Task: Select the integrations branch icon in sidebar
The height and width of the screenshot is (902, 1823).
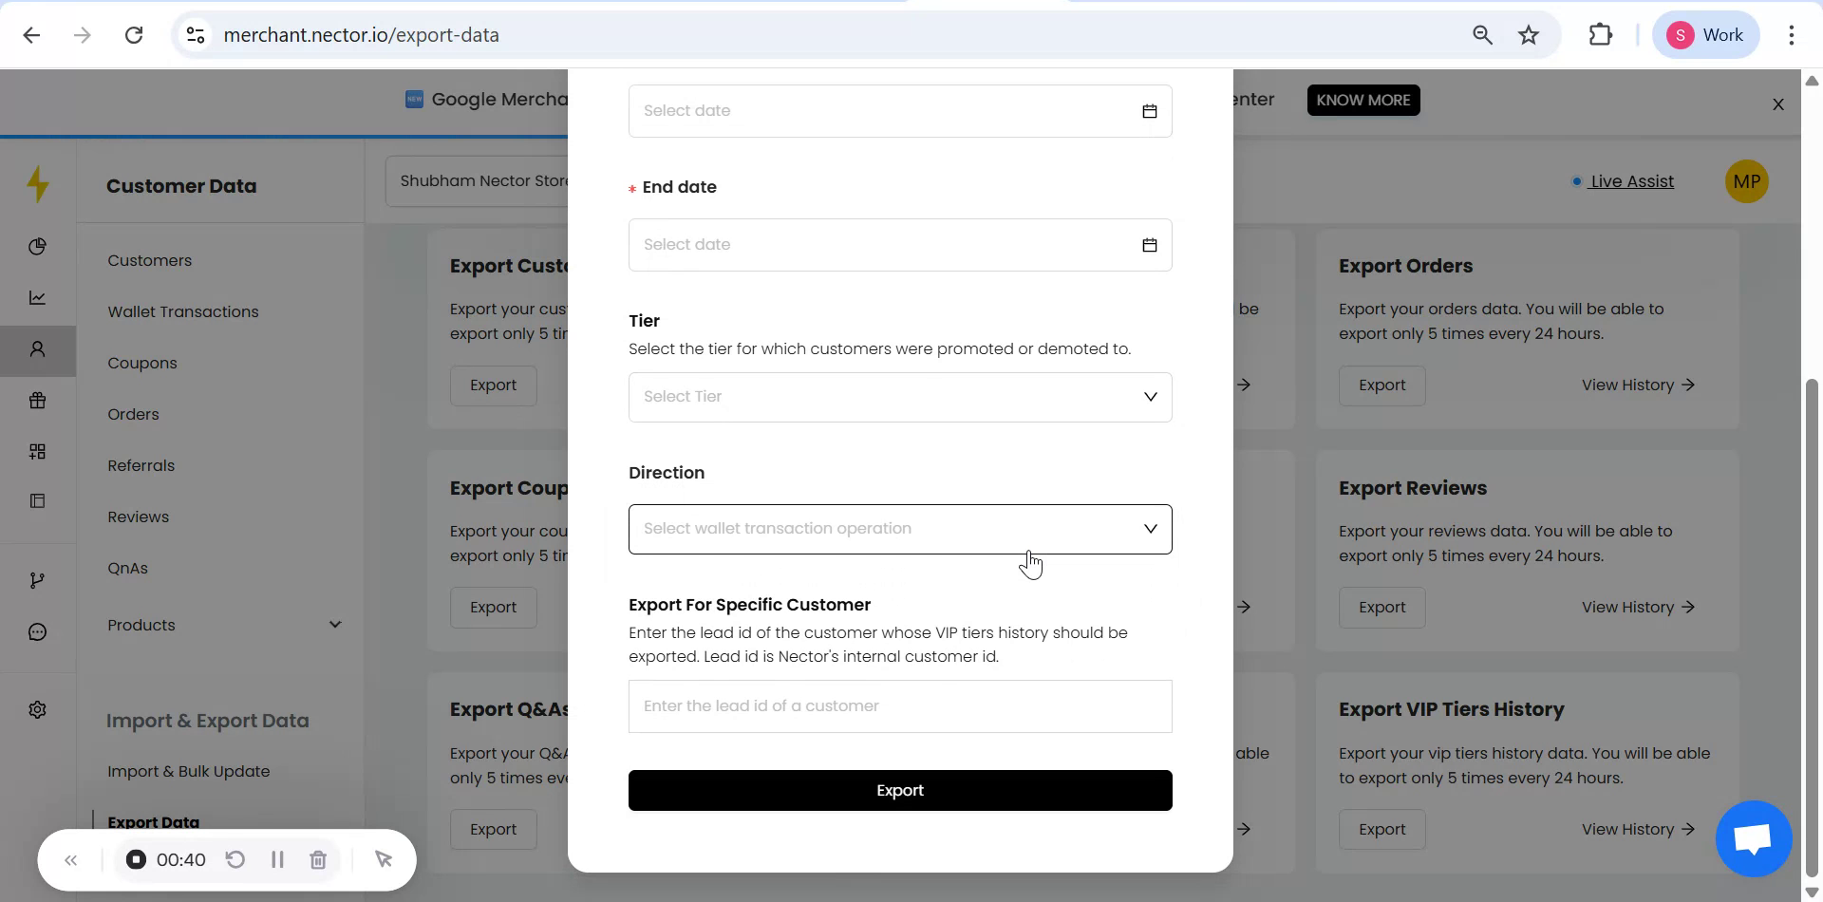Action: click(37, 579)
